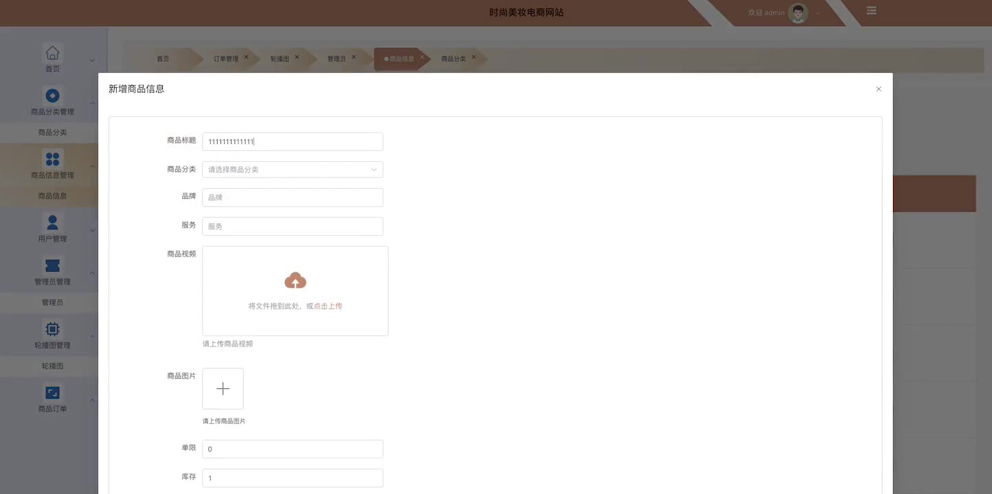Expand the admin user dropdown arrow
992x494 pixels.
point(818,13)
